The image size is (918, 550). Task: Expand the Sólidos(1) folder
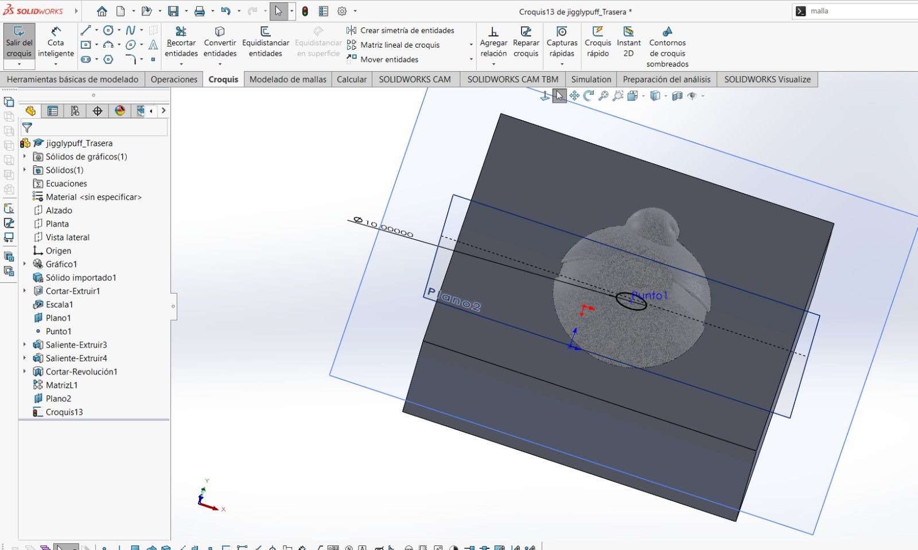[25, 170]
